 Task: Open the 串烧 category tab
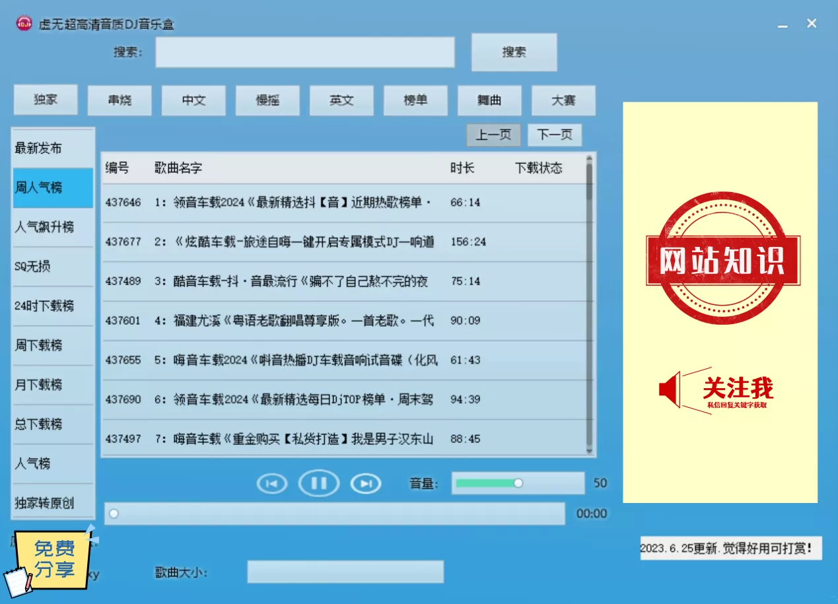120,100
